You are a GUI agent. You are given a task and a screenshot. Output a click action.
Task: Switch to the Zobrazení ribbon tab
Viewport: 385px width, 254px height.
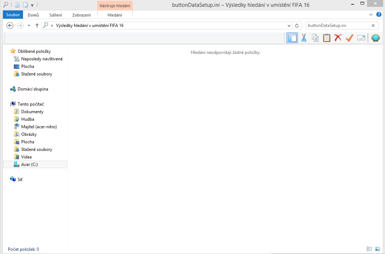(81, 15)
